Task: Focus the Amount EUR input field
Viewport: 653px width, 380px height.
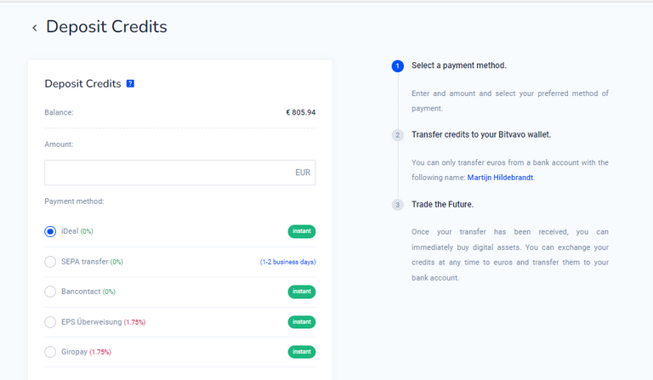Action: pos(180,173)
